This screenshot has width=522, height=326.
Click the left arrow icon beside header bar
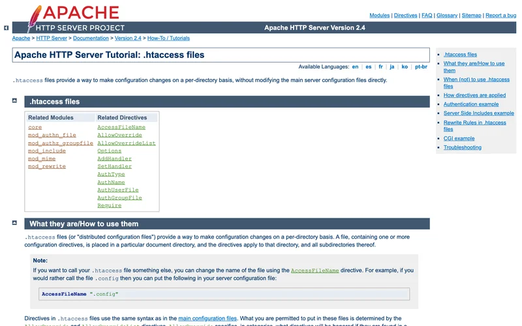(6, 28)
